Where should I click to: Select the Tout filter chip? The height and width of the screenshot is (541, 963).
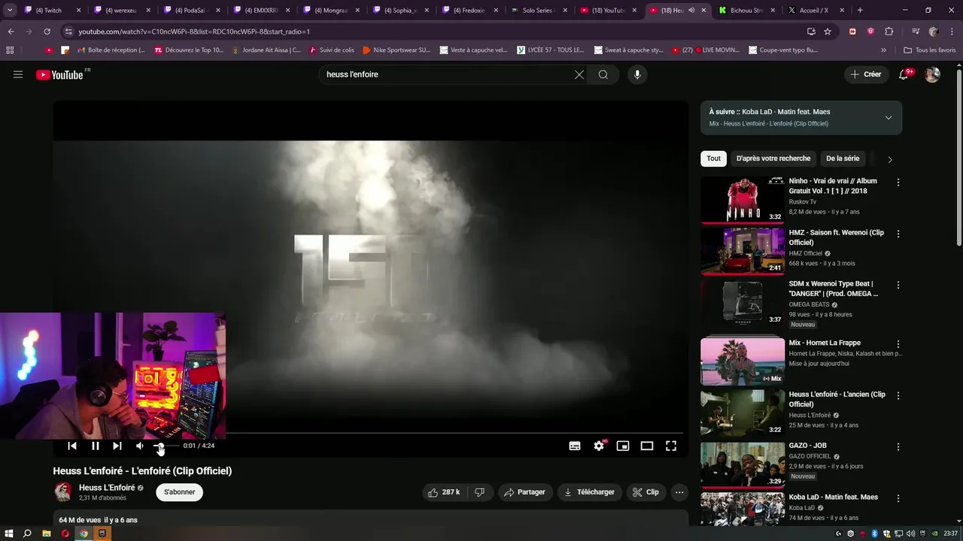pos(713,159)
